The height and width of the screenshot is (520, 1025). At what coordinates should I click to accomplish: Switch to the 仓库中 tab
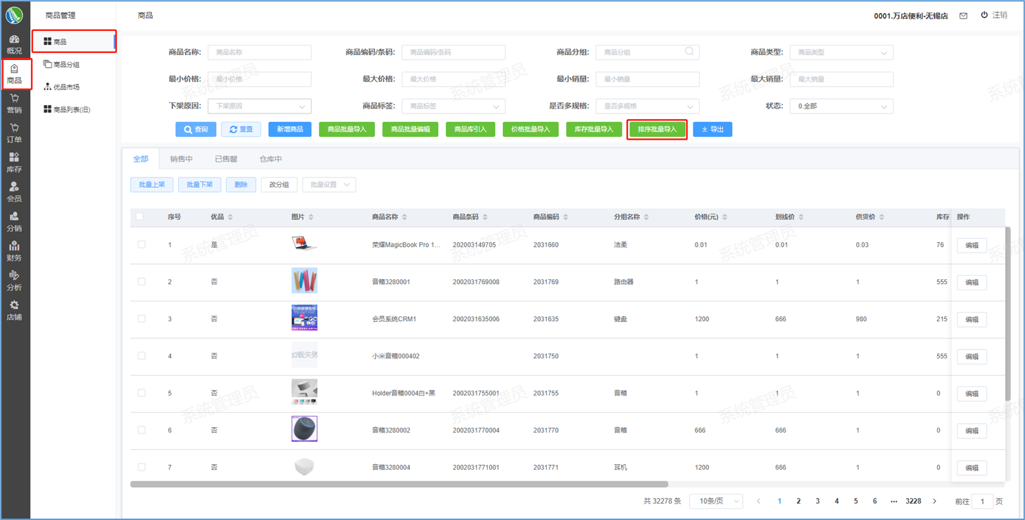tap(270, 159)
